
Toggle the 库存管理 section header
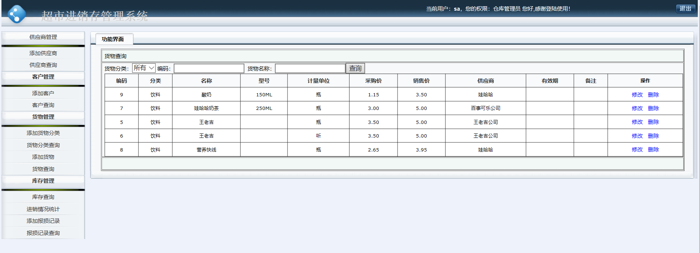coord(43,181)
